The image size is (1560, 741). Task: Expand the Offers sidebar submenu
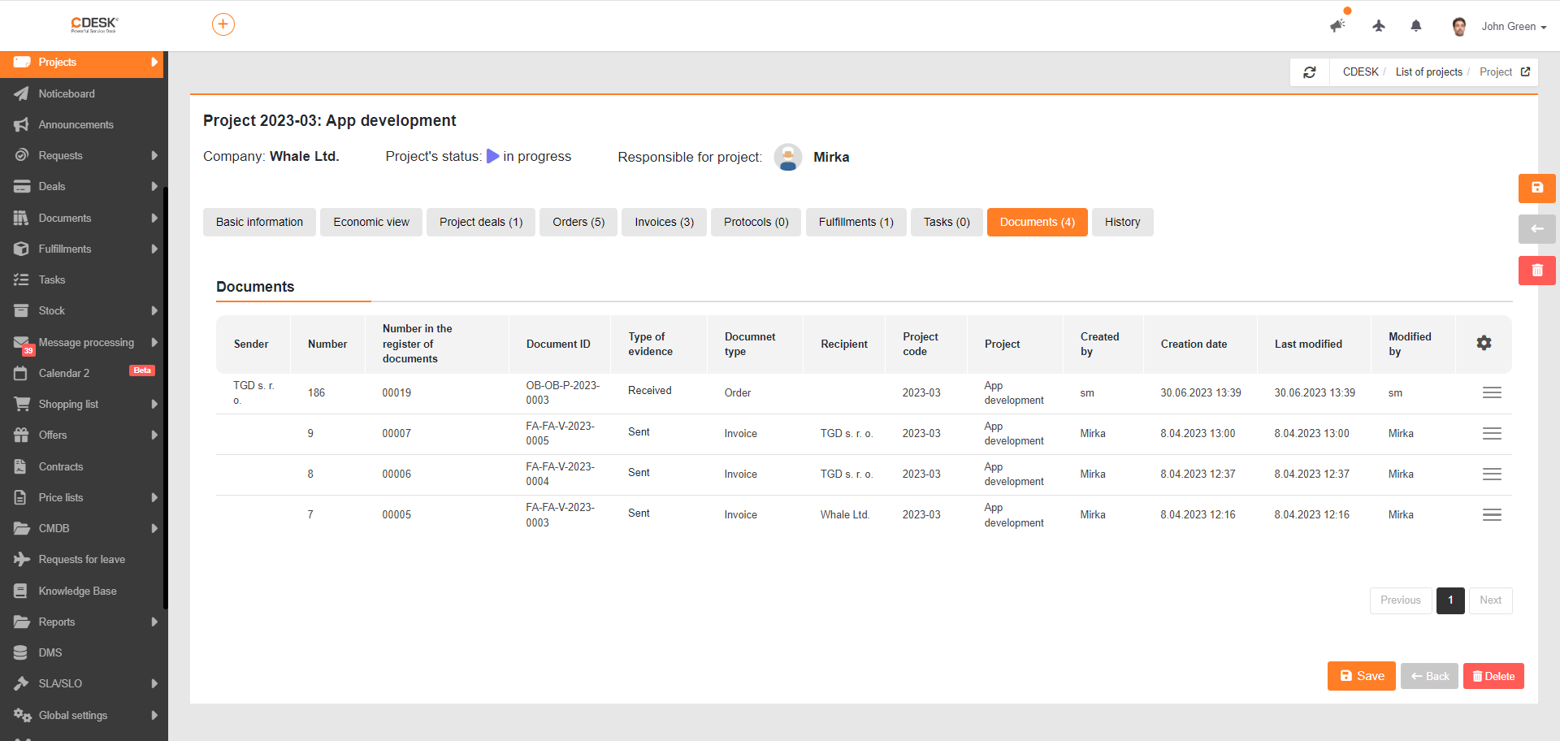pos(154,435)
